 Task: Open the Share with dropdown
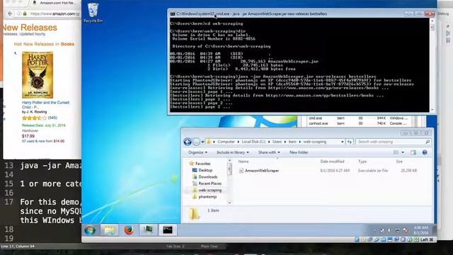click(x=269, y=152)
